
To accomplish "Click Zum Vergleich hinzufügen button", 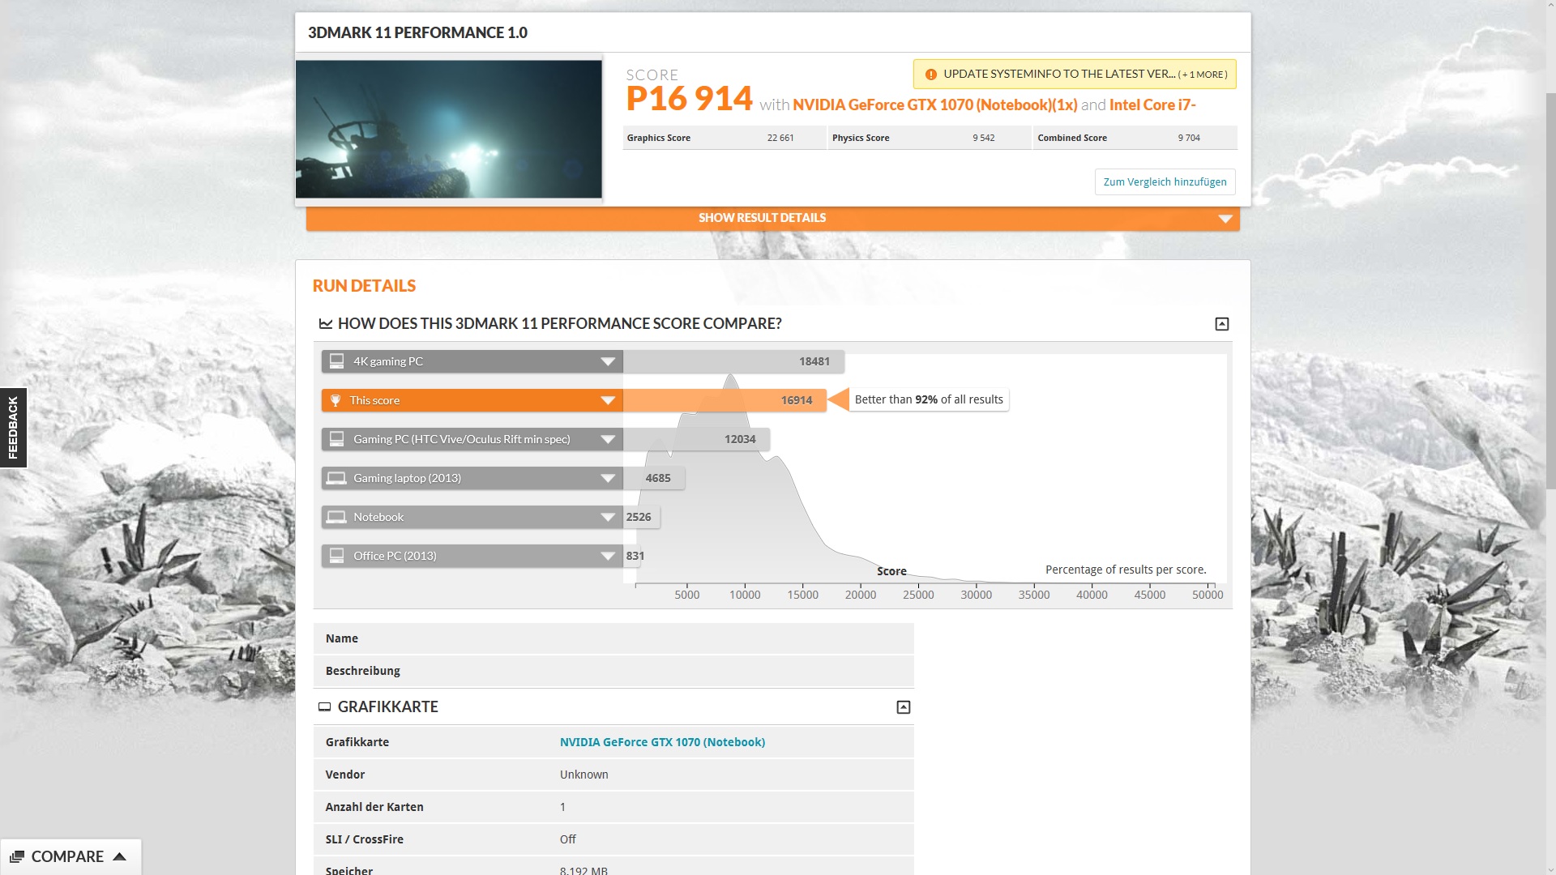I will point(1165,181).
